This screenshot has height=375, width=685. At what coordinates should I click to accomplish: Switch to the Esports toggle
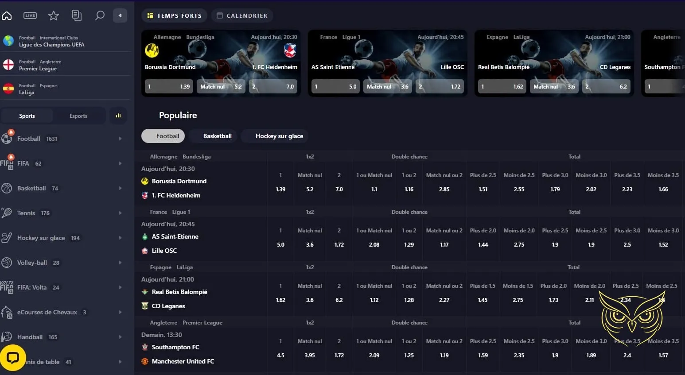tap(78, 116)
